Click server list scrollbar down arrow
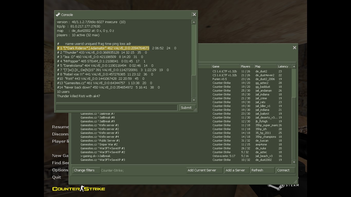Screen dimensions: 351x197 point(294,162)
